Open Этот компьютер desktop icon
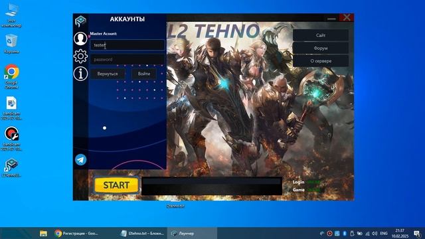 click(x=11, y=16)
